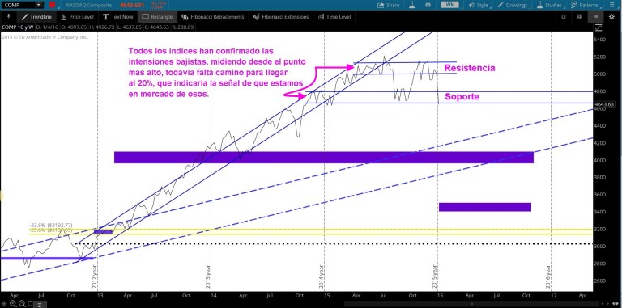Screen dimensions: 622x308
Task: Zoom out with the minus magnifier
Action: click(22, 304)
